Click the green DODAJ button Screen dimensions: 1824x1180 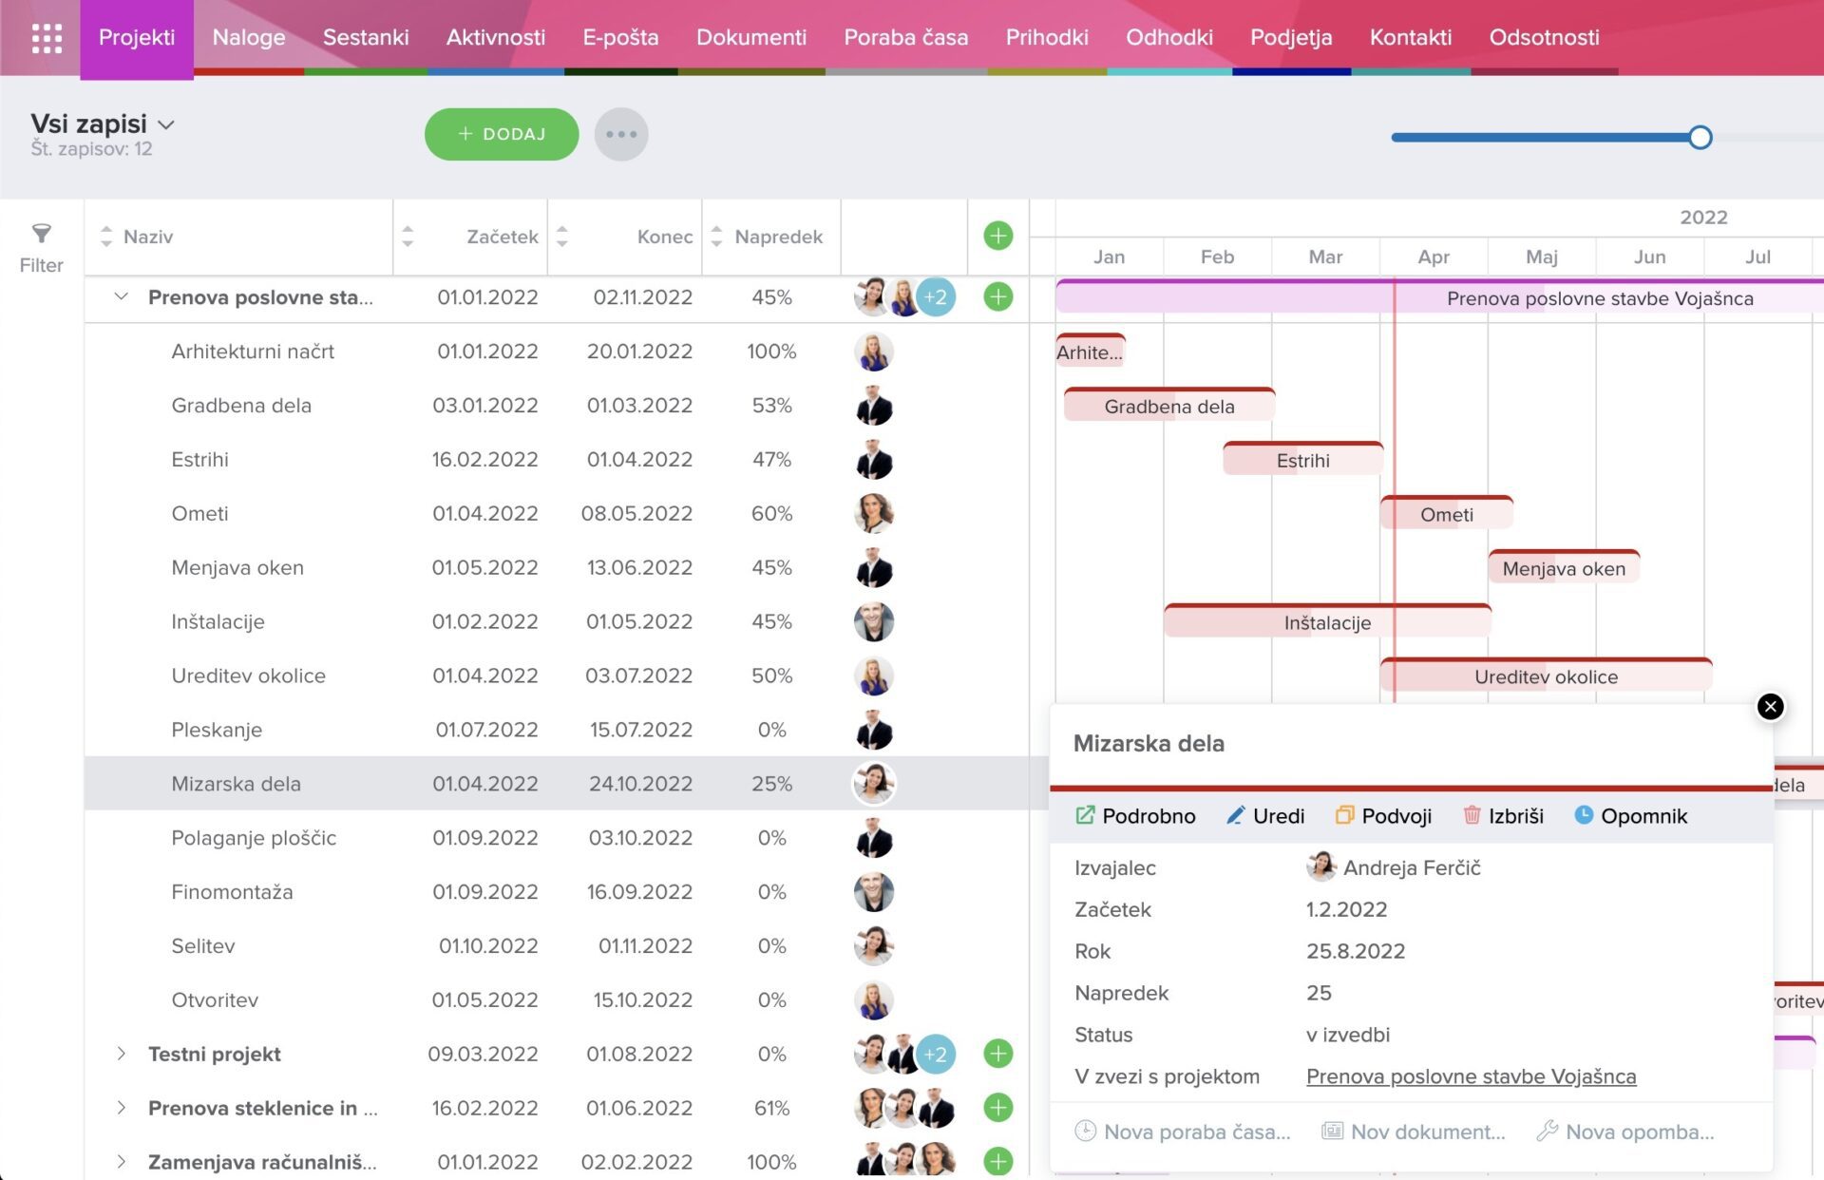point(502,134)
